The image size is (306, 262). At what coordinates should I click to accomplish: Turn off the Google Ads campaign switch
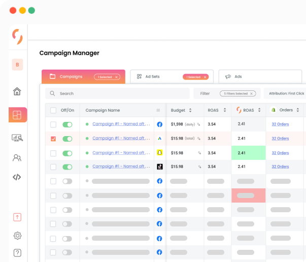[x=67, y=139]
